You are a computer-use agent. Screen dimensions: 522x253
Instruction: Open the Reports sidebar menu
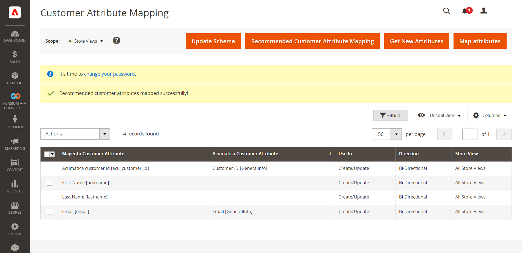[15, 187]
